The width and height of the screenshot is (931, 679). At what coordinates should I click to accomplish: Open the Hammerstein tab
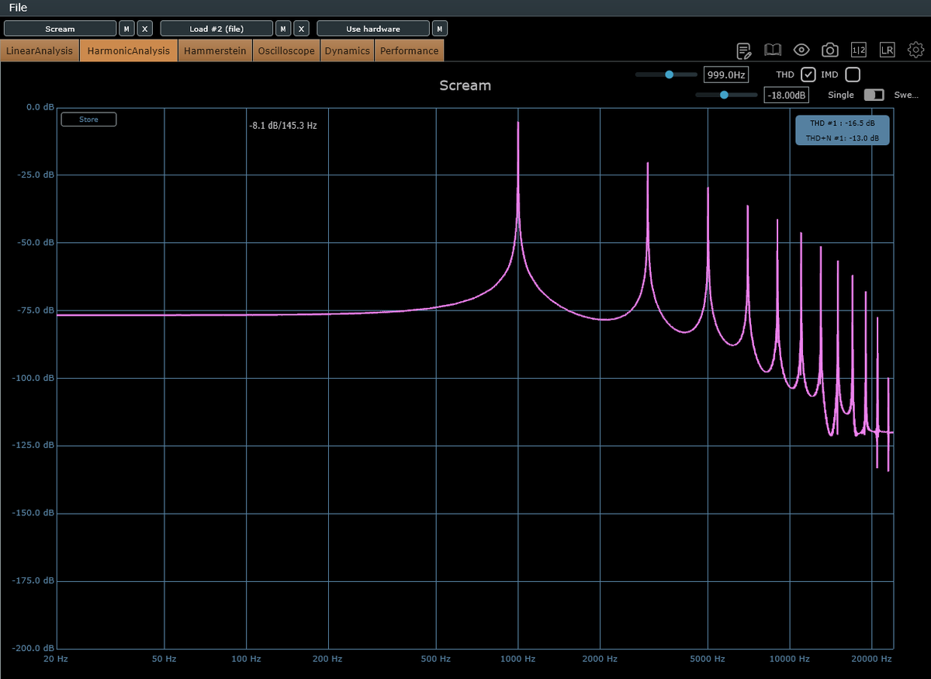(x=216, y=51)
